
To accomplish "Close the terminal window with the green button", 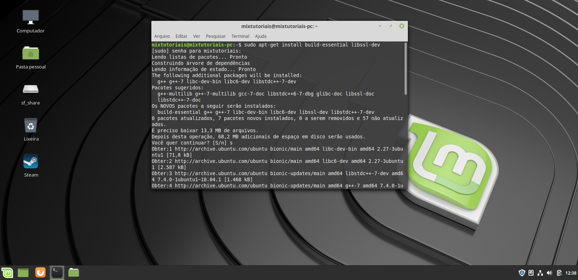I will click(402, 26).
